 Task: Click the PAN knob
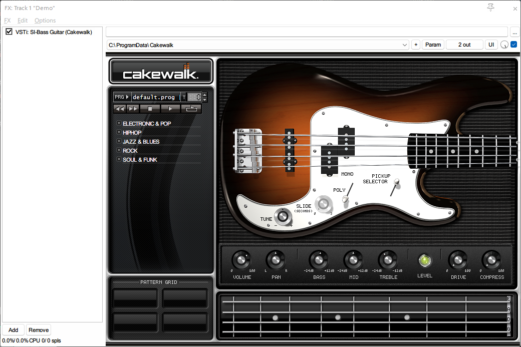(276, 260)
